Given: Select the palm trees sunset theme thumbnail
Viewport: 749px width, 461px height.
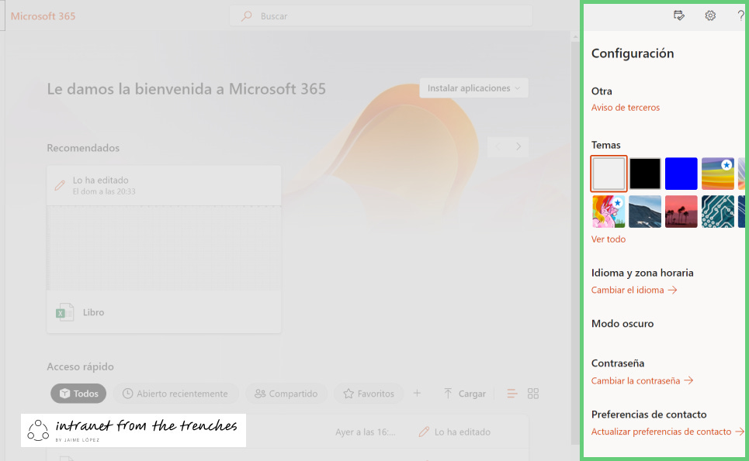Looking at the screenshot, I should pyautogui.click(x=681, y=212).
